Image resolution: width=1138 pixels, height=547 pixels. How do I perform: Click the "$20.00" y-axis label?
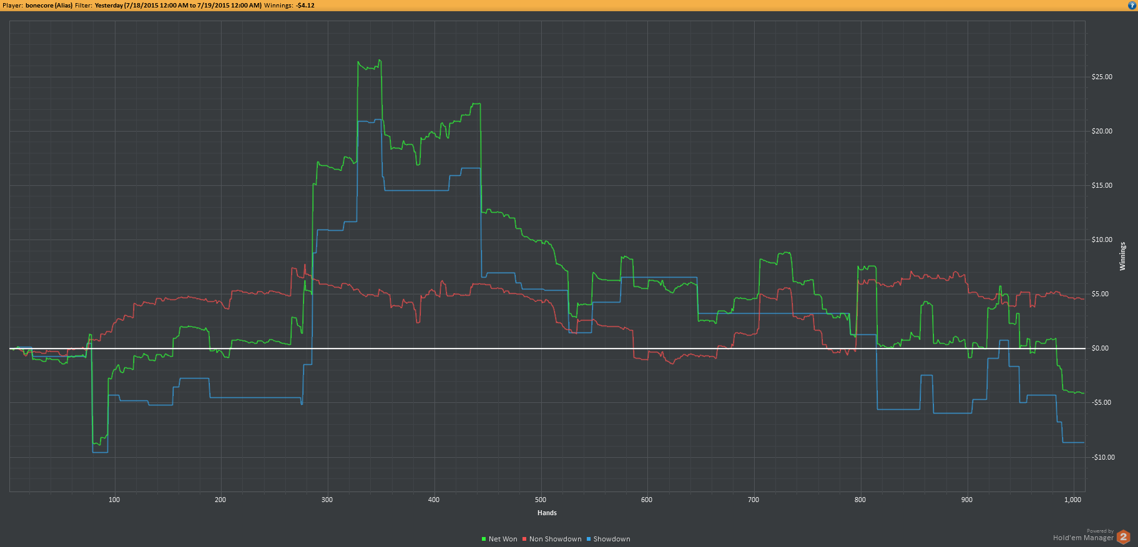coord(1102,131)
